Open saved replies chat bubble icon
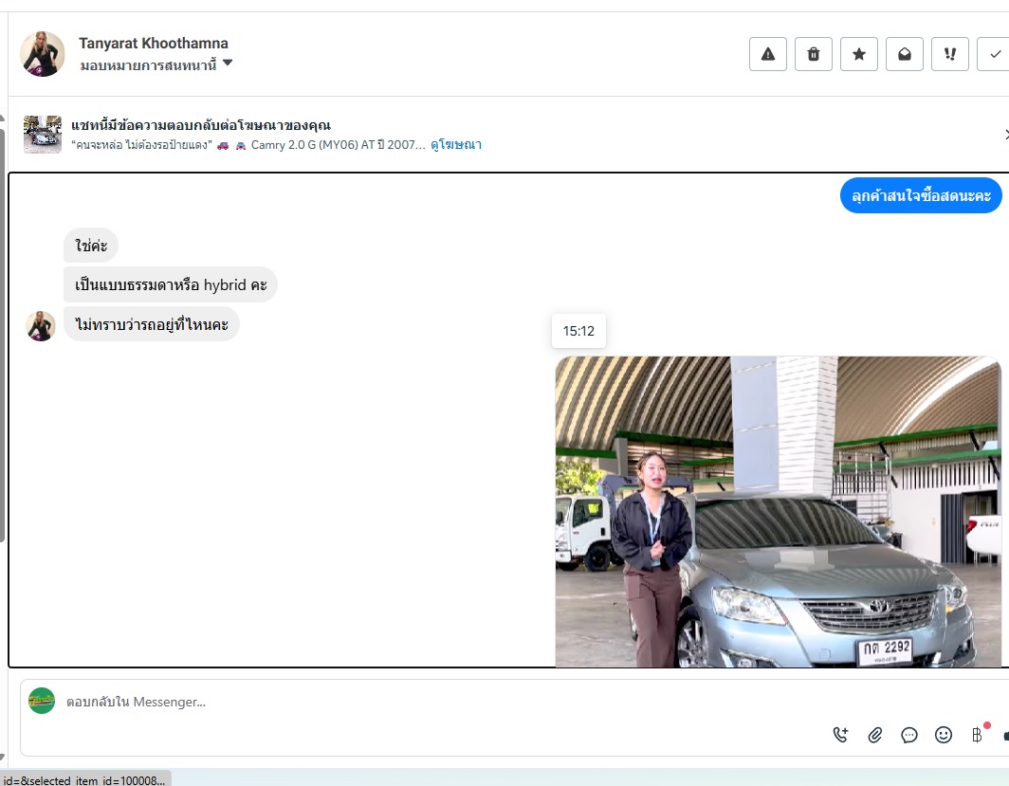 tap(909, 735)
